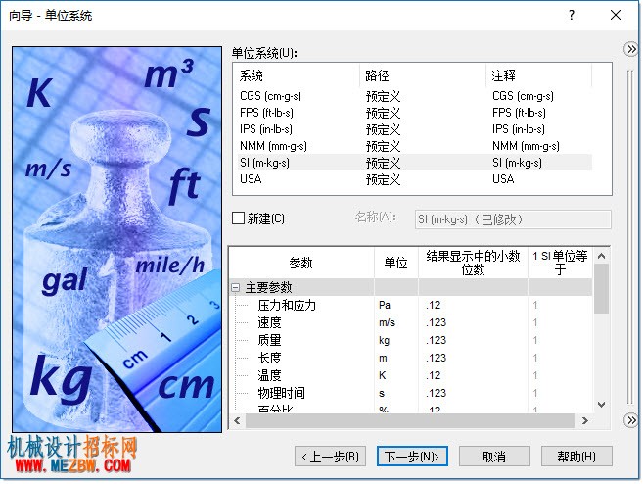Click the vertical scrollbar thumb of parameter table

click(x=601, y=289)
